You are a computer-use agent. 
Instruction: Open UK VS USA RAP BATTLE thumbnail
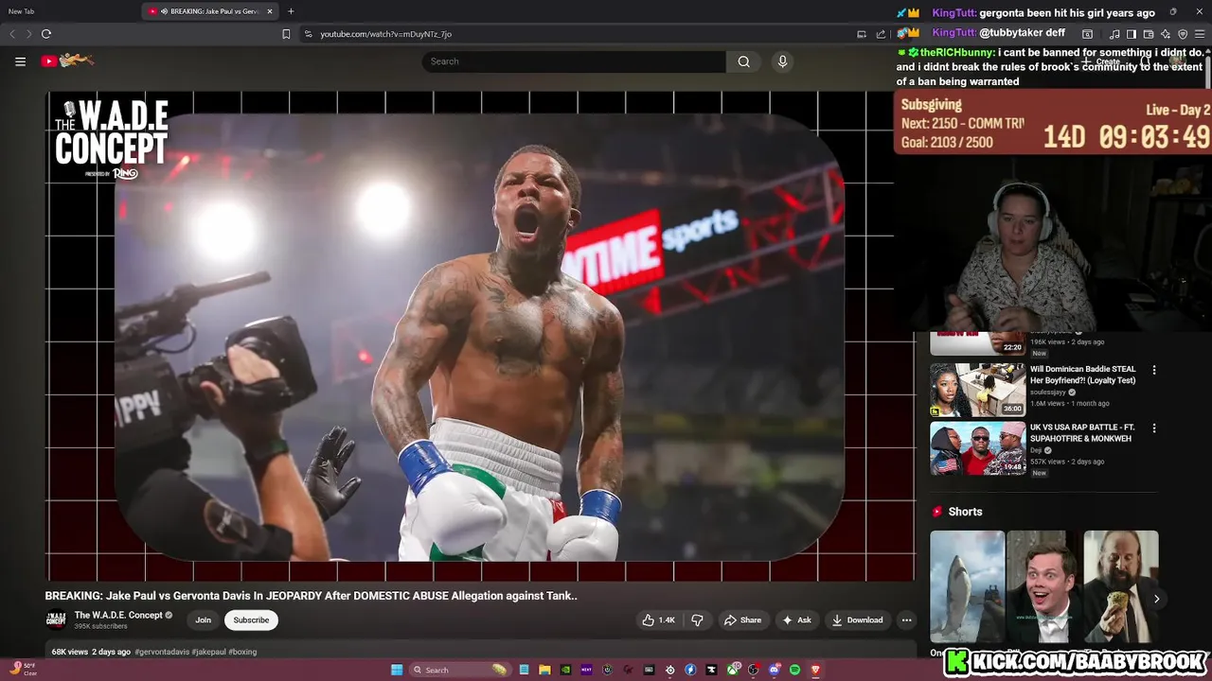point(977,448)
